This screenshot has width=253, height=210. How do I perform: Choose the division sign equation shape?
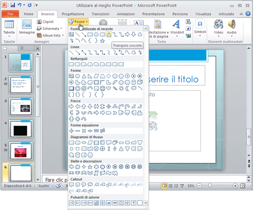(x=90, y=130)
